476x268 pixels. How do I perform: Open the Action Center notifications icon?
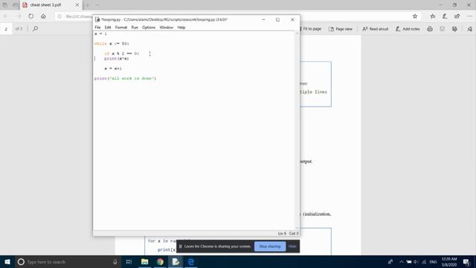tap(466, 261)
